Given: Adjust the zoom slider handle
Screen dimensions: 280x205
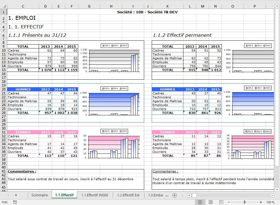Looking at the screenshot, I should tap(244, 202).
